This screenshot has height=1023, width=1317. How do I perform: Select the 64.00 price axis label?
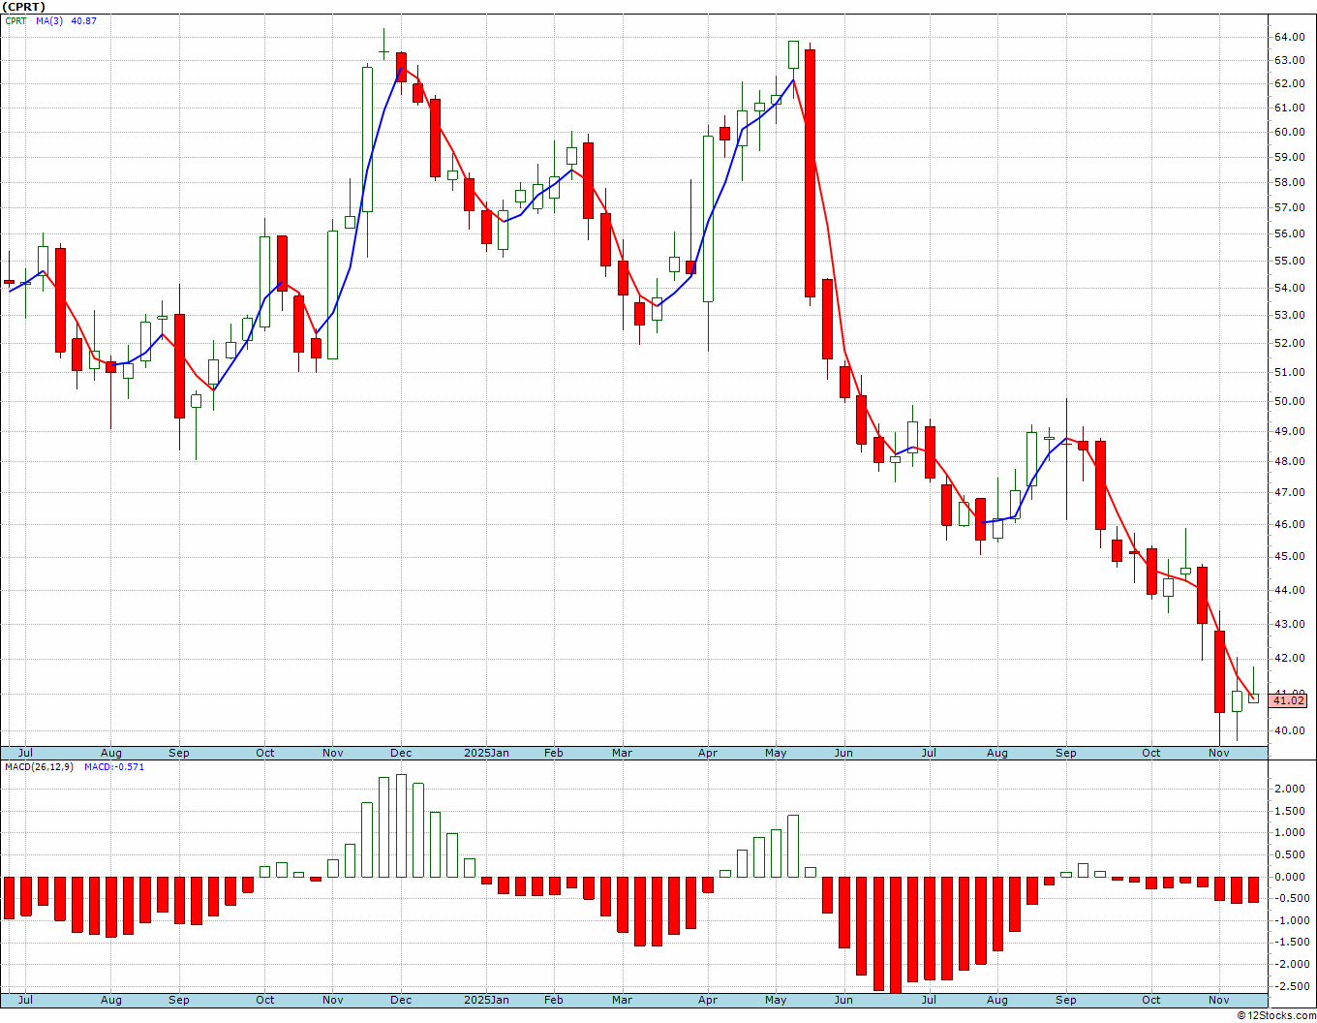[1288, 38]
